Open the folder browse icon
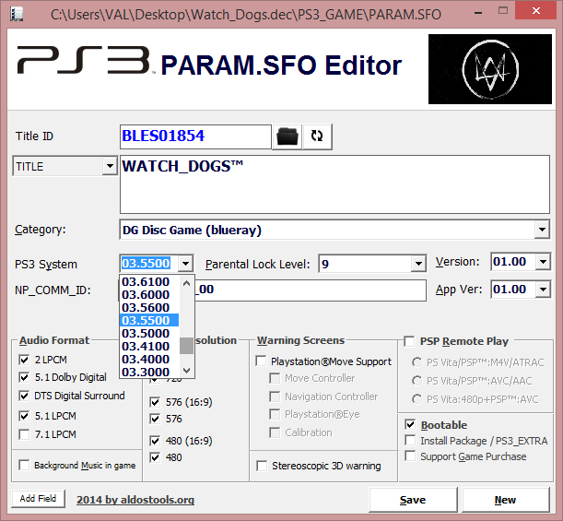Viewport: 563px width, 521px height. 287,136
